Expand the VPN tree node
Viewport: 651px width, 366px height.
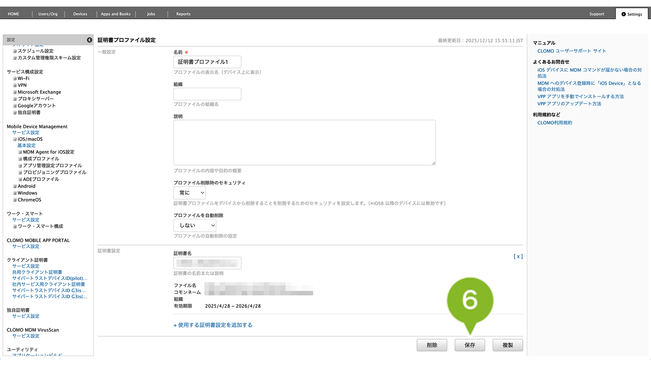[15, 85]
